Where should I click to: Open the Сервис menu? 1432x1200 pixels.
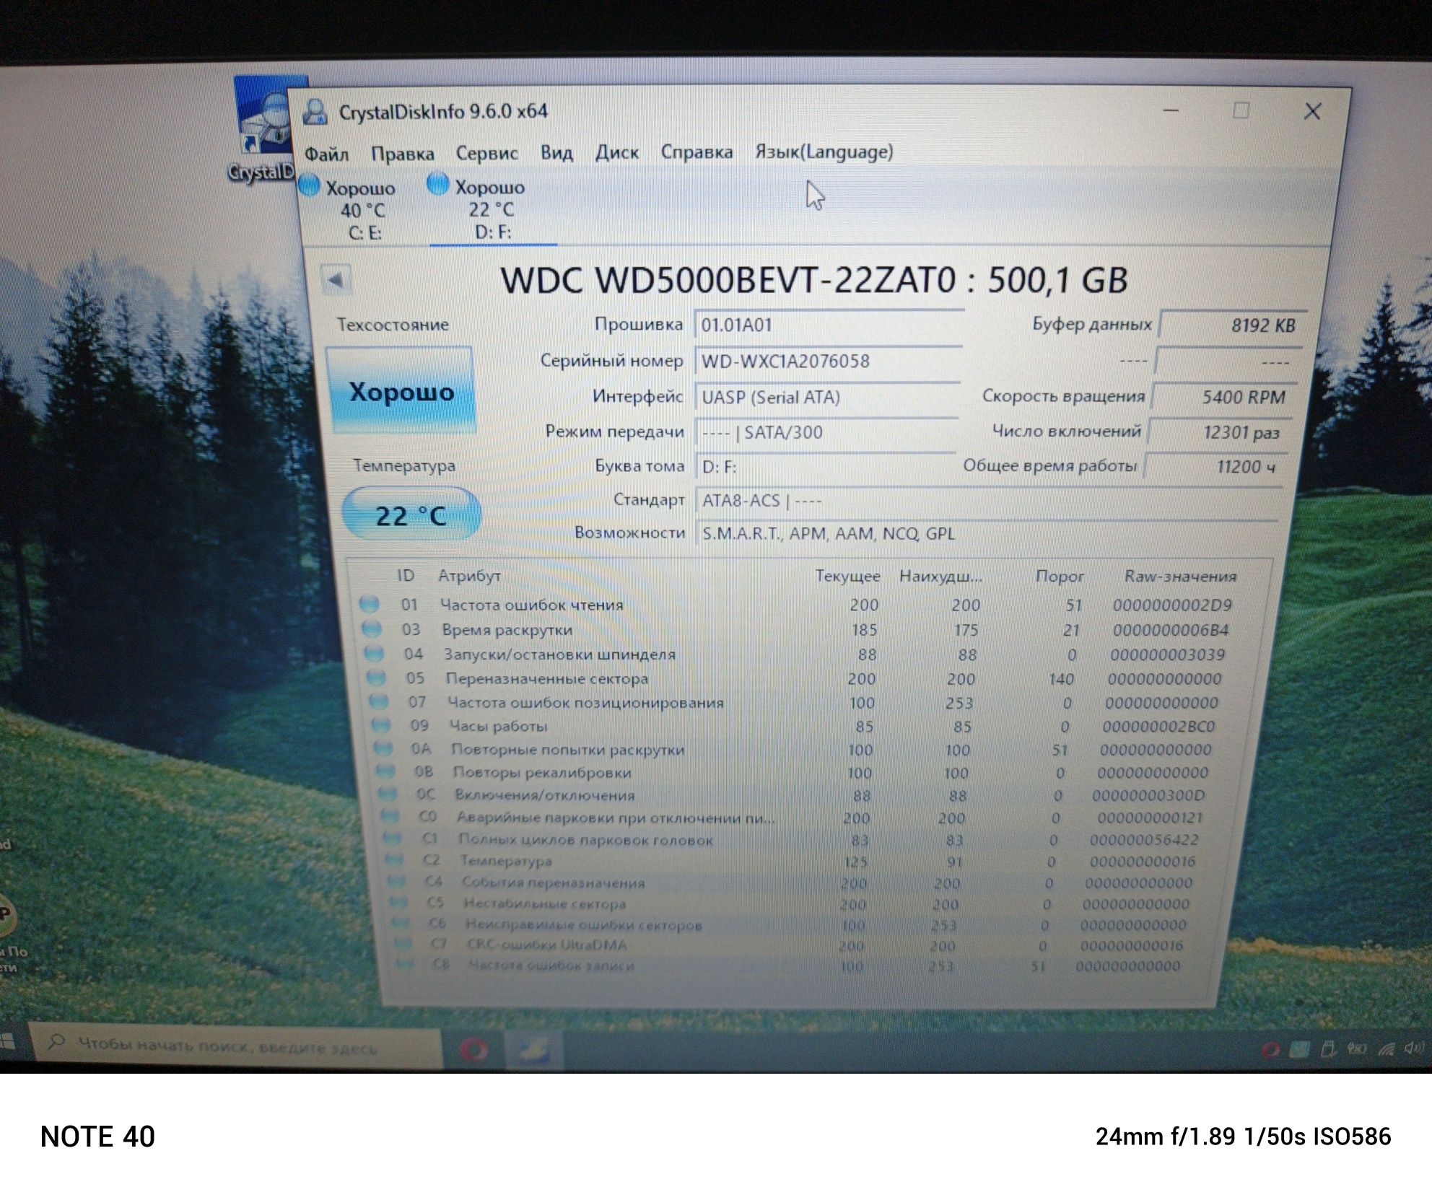[486, 153]
